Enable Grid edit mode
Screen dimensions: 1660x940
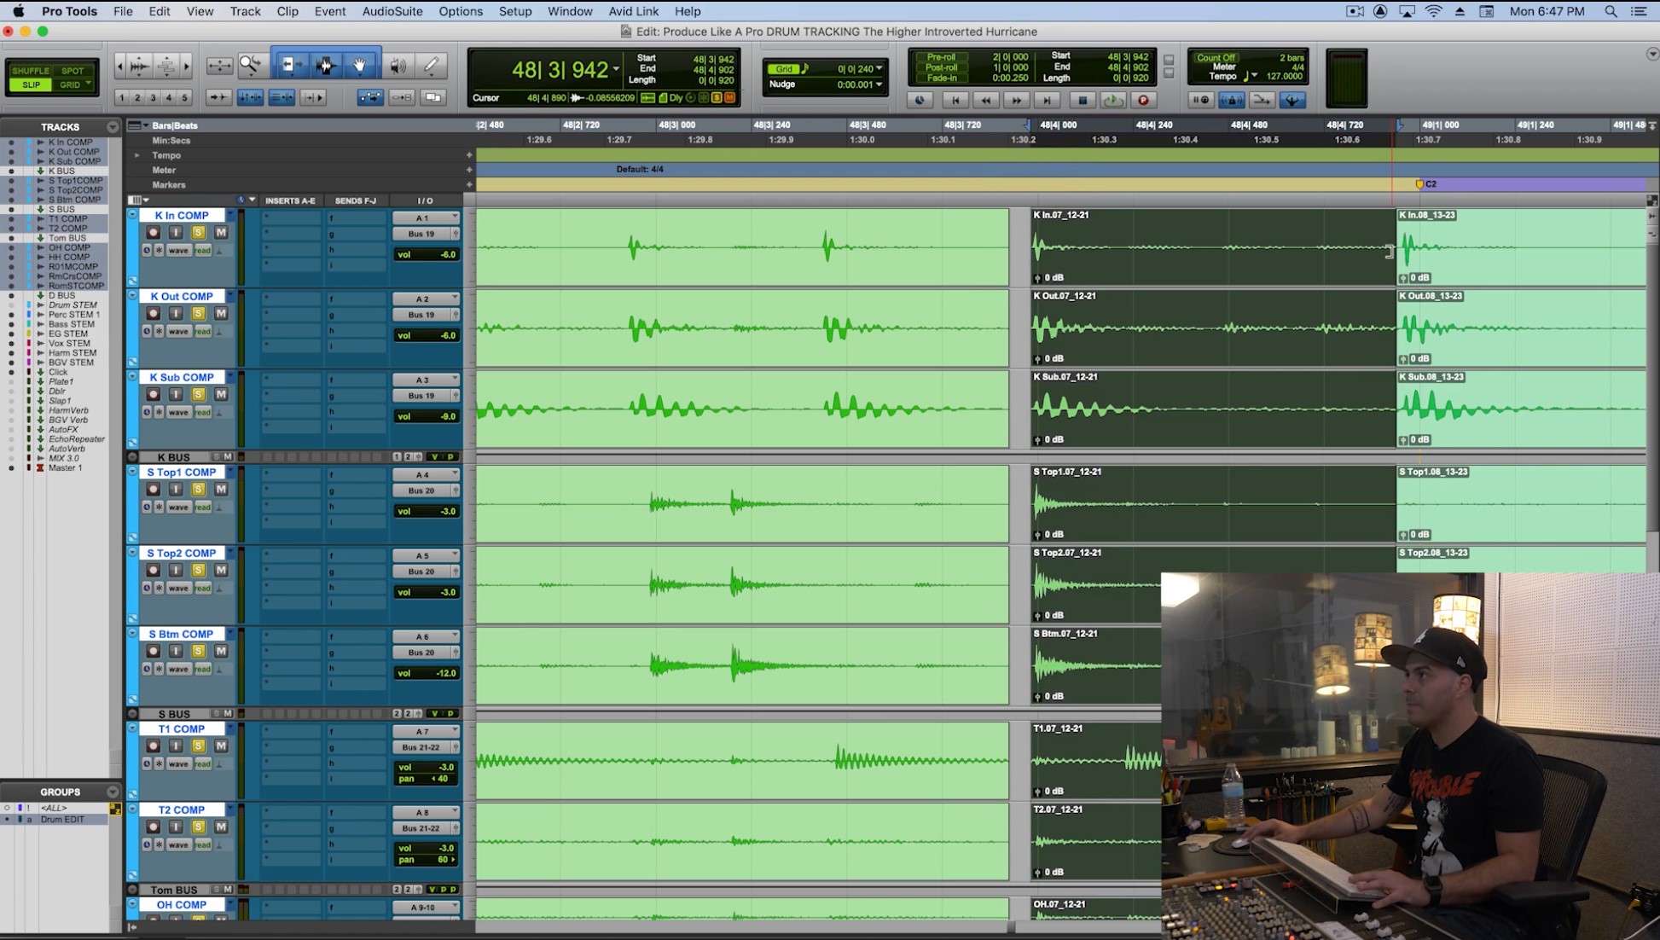tap(73, 84)
